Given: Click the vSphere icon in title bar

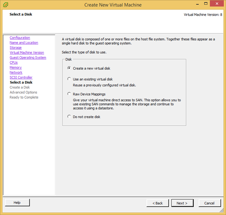Looking at the screenshot, I should 6,5.
